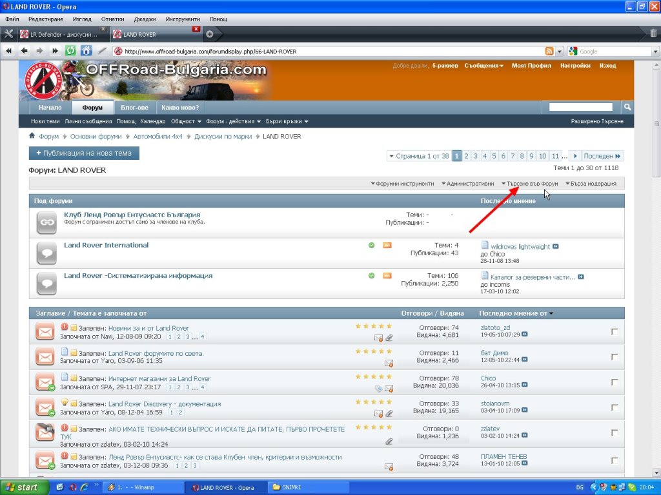The width and height of the screenshot is (661, 495).
Task: Tick checkbox for Land Rover Discovery - документация
Action: click(x=615, y=407)
